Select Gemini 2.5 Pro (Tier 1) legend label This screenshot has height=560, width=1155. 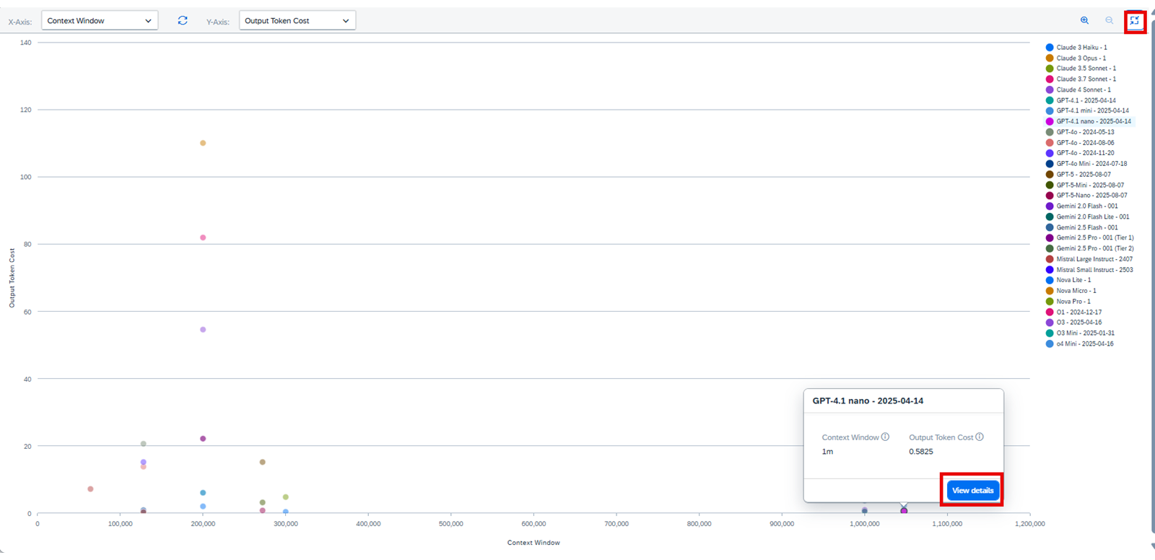tap(1095, 237)
